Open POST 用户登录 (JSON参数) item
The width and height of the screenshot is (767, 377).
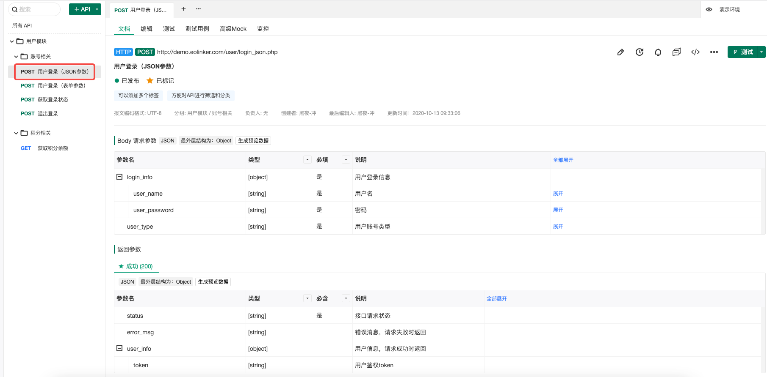[55, 72]
